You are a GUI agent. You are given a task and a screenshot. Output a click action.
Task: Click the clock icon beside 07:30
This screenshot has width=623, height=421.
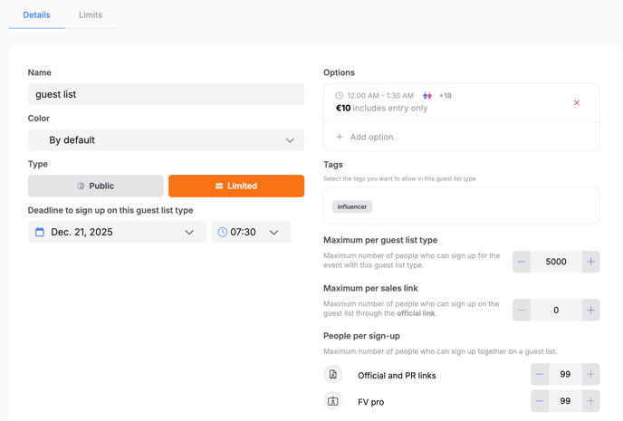tap(223, 232)
